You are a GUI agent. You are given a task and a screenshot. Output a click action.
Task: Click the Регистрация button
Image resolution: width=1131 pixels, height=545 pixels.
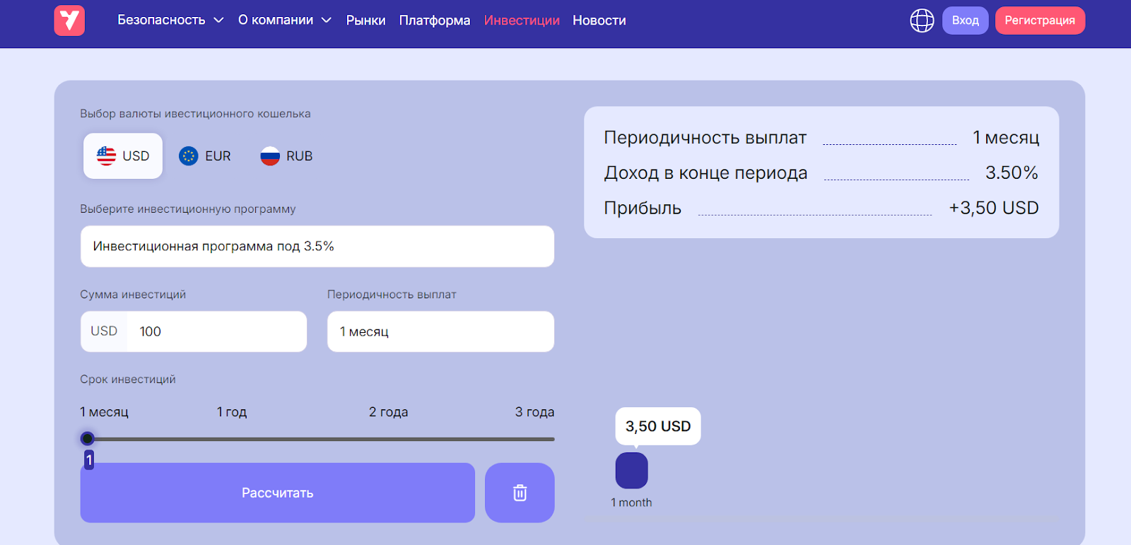click(1040, 20)
